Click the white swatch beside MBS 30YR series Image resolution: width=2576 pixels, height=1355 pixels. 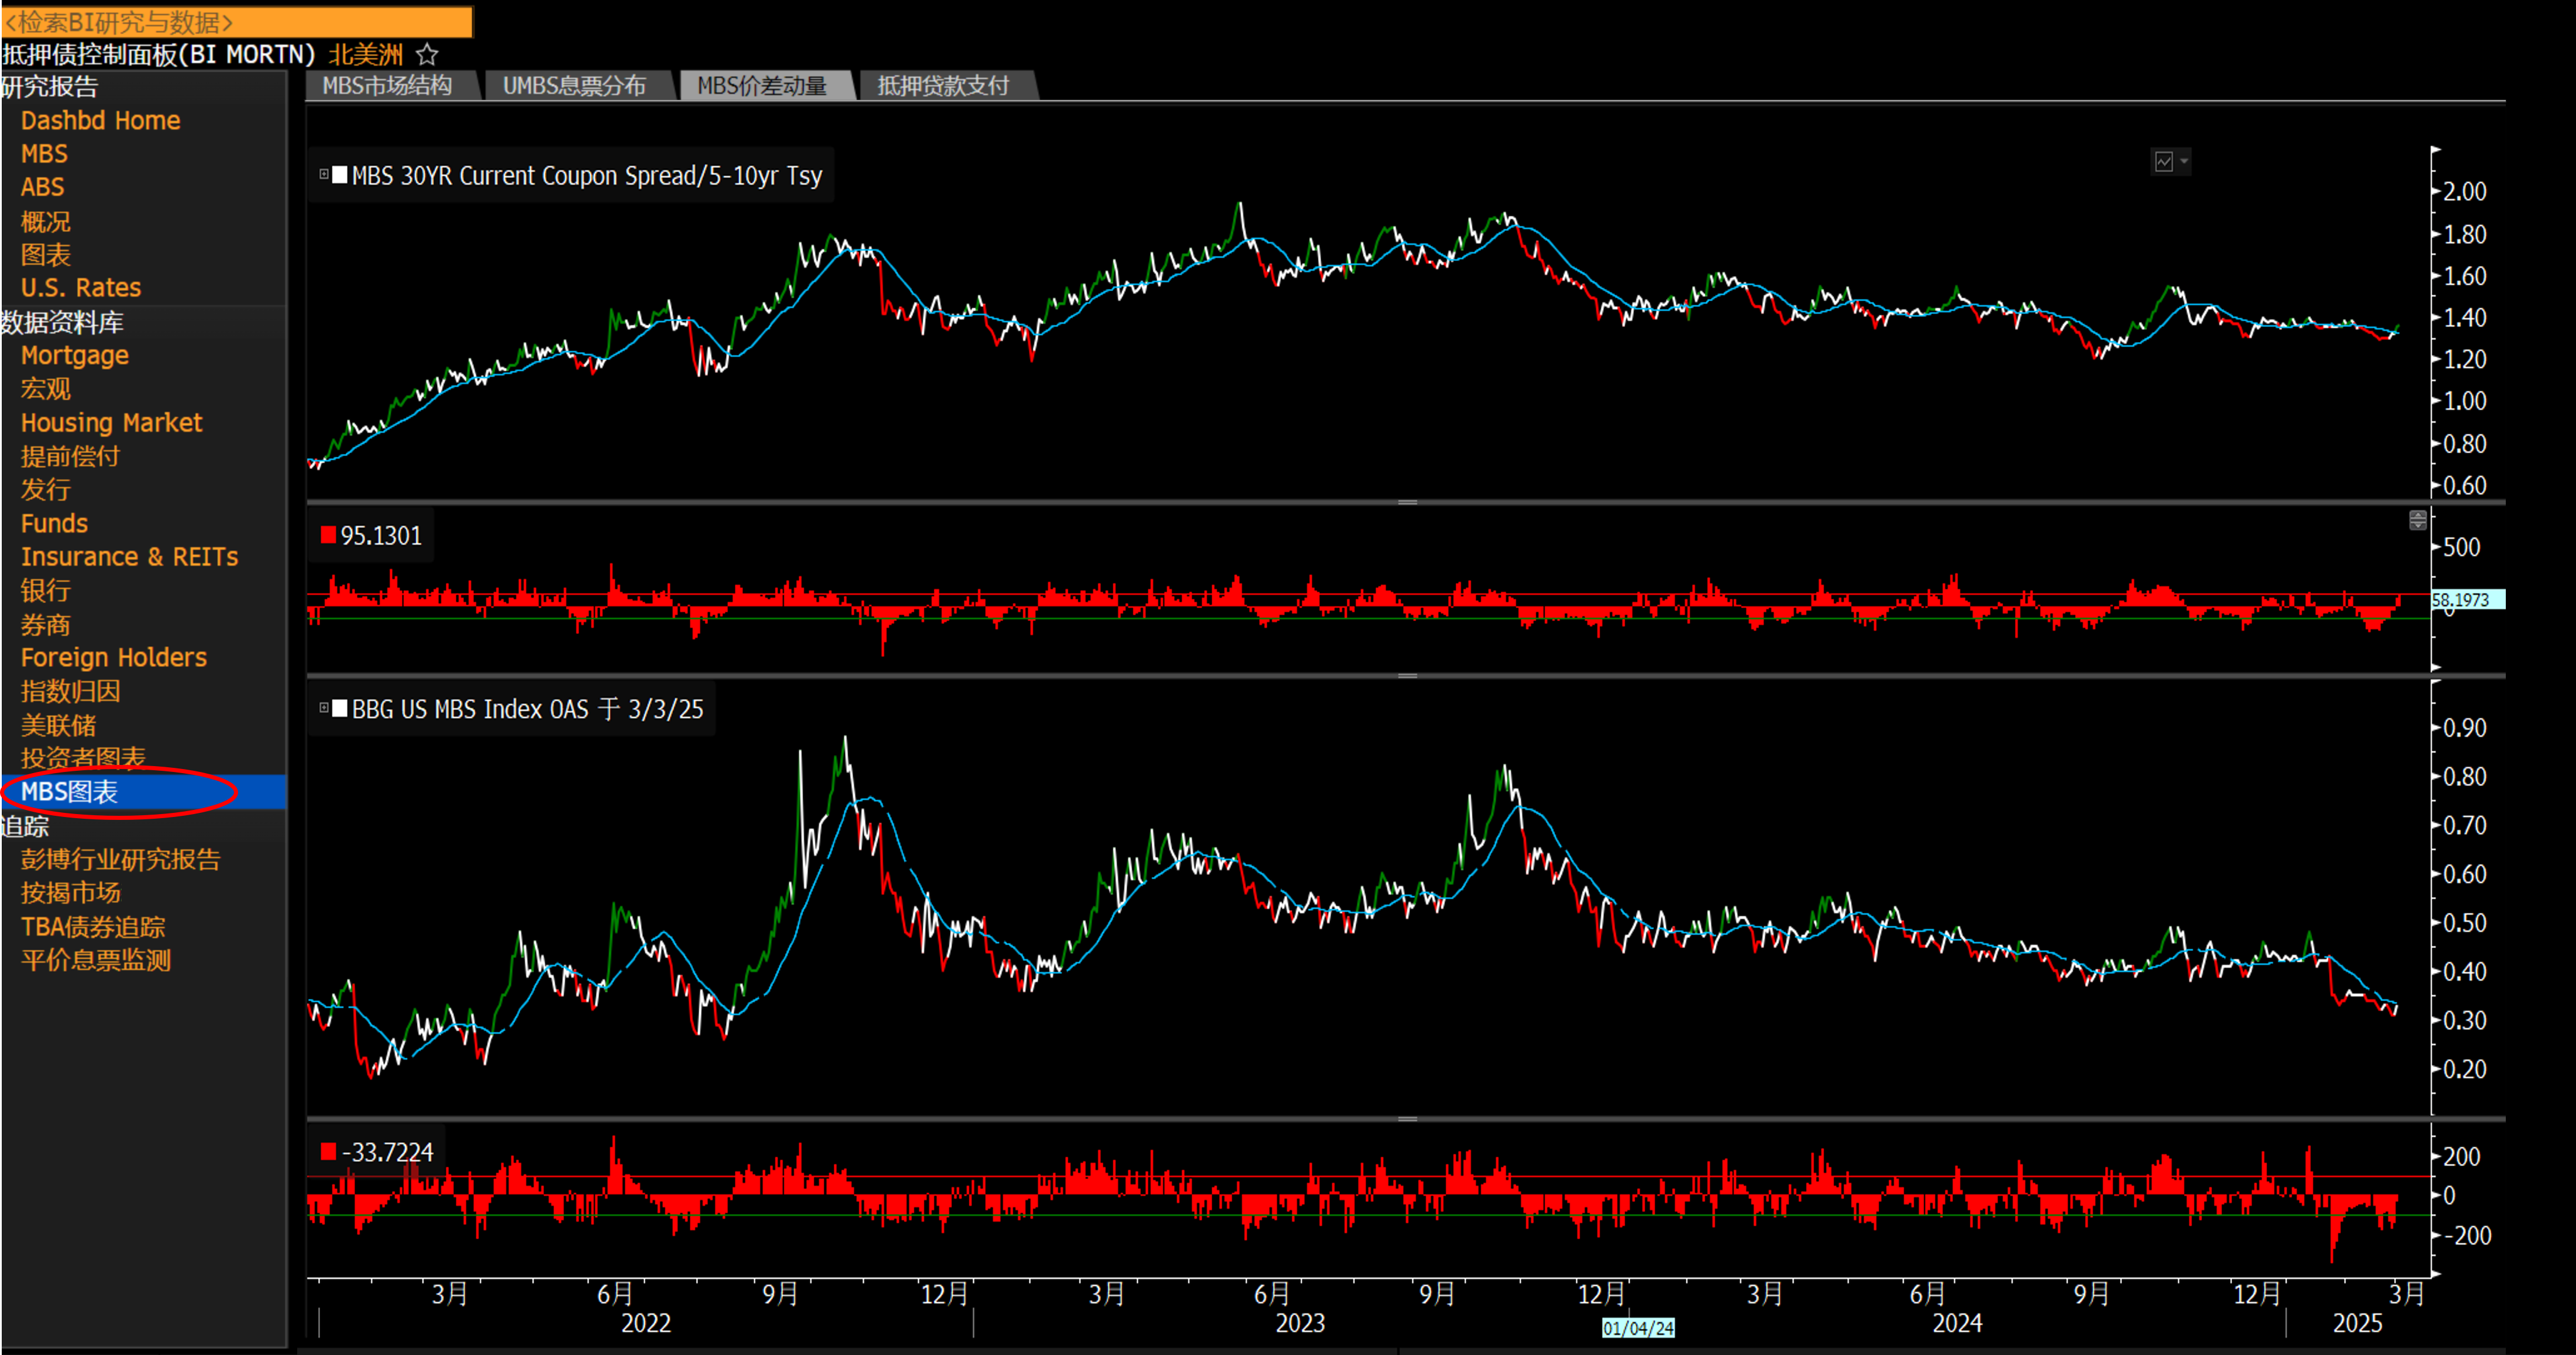[x=340, y=175]
